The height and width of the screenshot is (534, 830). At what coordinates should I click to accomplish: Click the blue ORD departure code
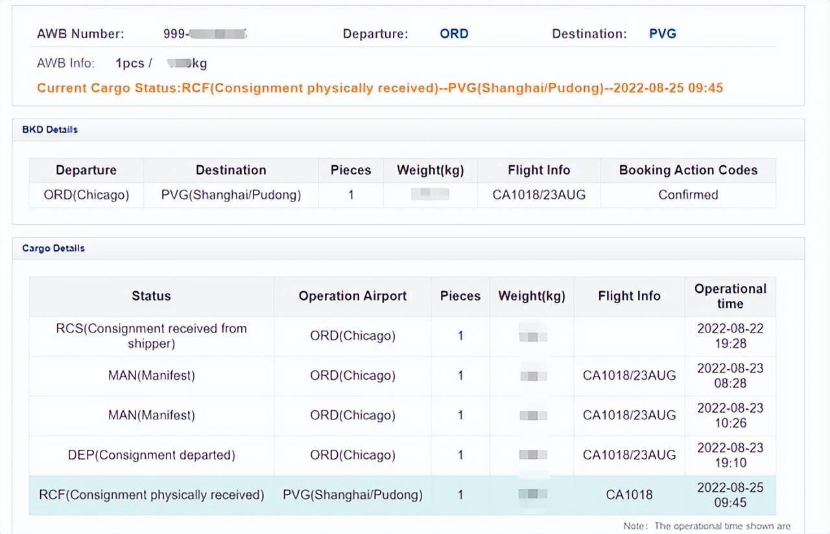coord(454,34)
